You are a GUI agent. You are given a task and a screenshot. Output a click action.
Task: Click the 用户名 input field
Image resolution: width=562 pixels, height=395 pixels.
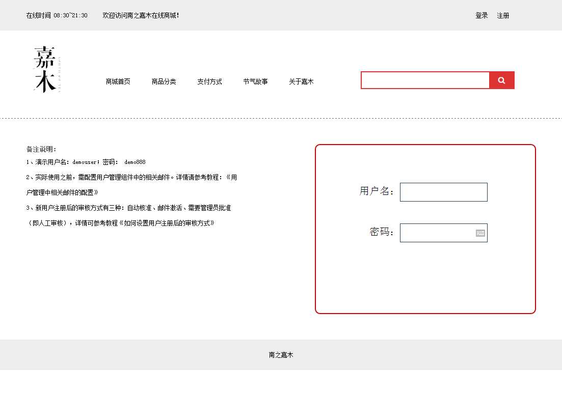(443, 192)
